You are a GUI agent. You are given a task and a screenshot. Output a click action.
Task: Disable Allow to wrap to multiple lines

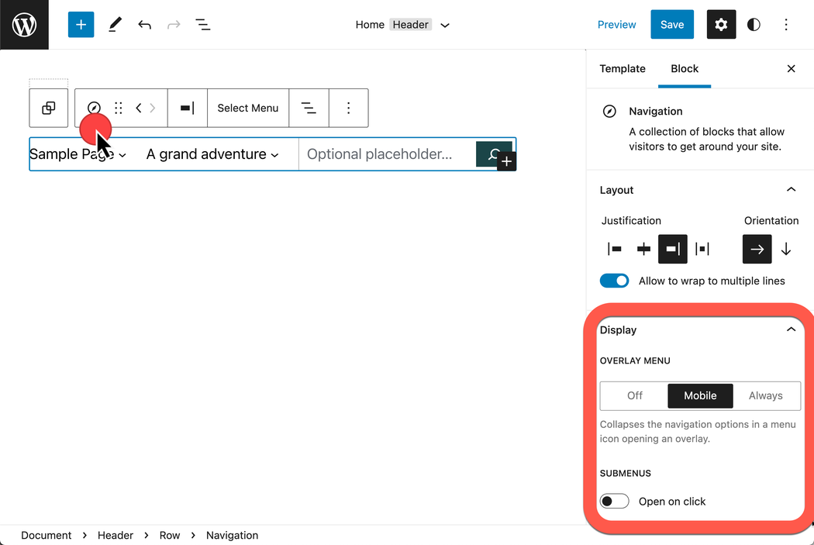pyautogui.click(x=615, y=281)
